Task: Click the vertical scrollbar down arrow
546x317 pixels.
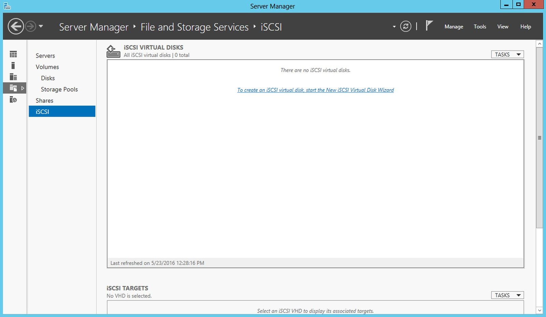Action: [540, 310]
